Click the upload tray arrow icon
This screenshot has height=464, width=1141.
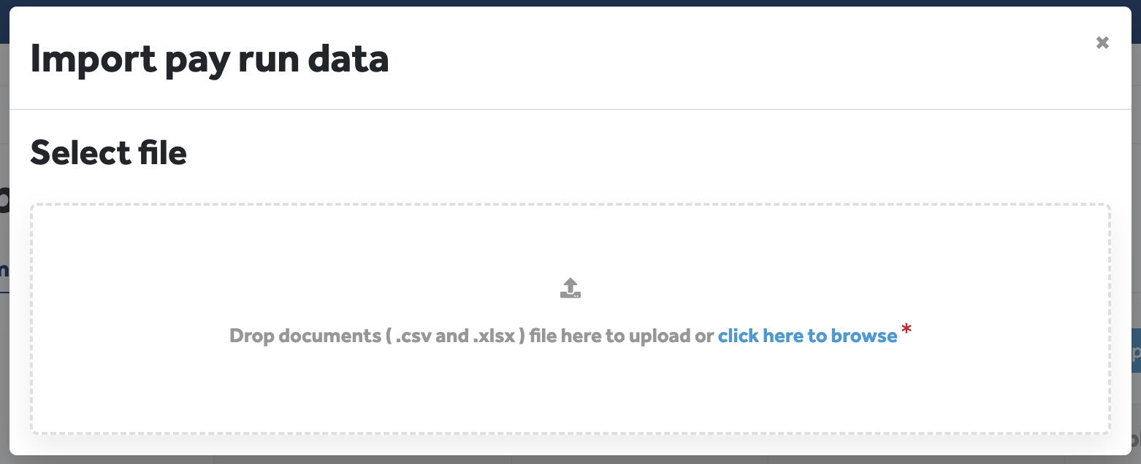click(x=570, y=288)
